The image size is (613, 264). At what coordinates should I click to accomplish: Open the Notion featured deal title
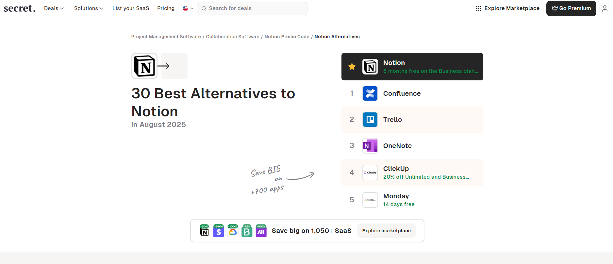(x=394, y=63)
